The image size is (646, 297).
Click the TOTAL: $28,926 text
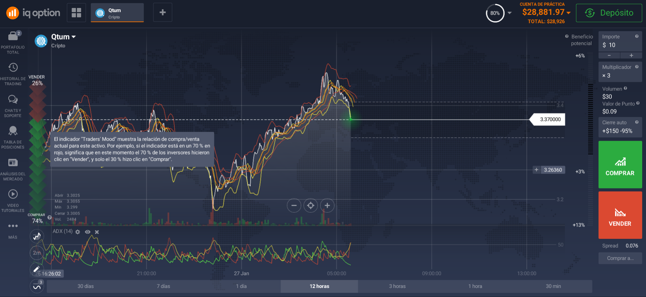[546, 21]
